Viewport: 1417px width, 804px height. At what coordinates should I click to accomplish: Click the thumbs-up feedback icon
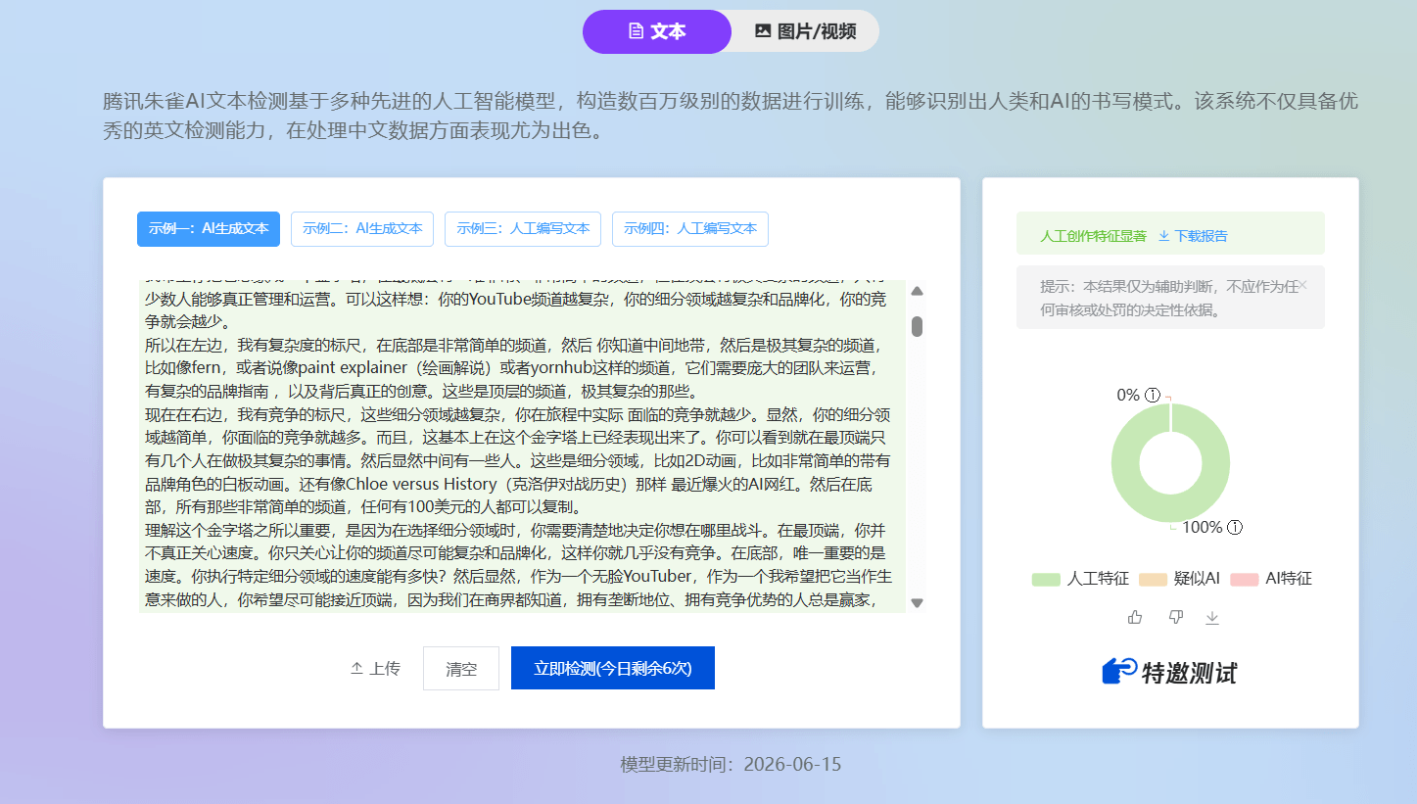(x=1135, y=617)
